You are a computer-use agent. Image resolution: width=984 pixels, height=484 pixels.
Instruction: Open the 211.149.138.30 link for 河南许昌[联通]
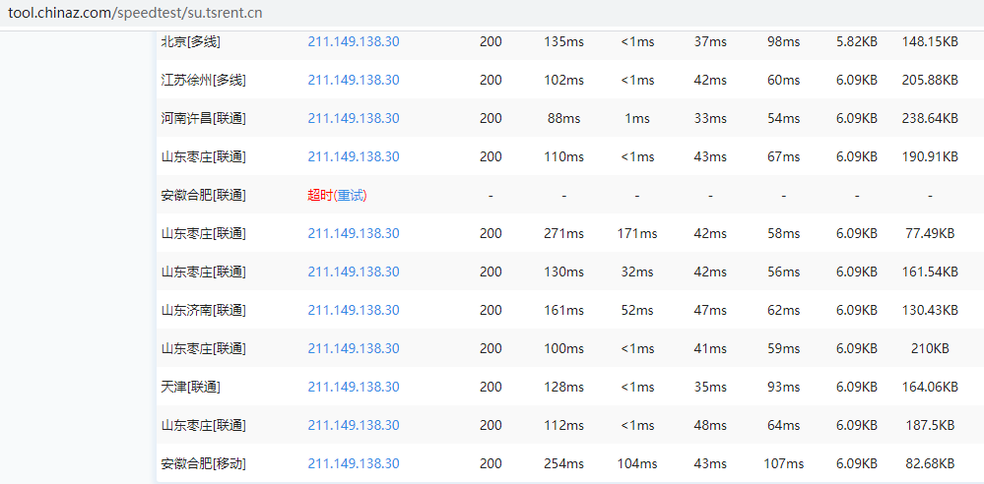[354, 118]
